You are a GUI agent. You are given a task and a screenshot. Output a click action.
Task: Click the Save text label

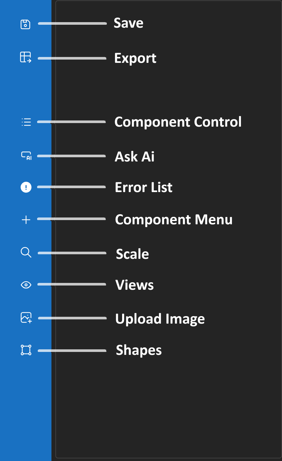tap(129, 23)
